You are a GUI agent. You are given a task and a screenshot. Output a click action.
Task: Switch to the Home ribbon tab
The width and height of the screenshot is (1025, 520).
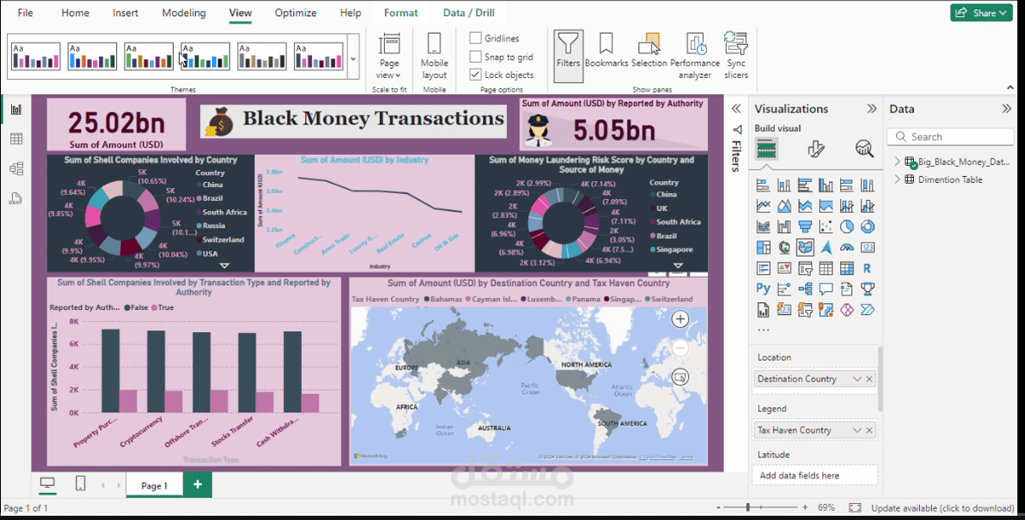pos(75,13)
